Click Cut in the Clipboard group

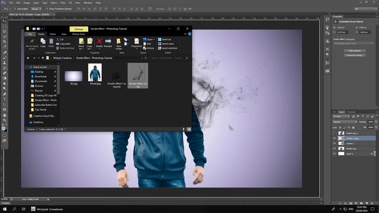click(x=60, y=40)
